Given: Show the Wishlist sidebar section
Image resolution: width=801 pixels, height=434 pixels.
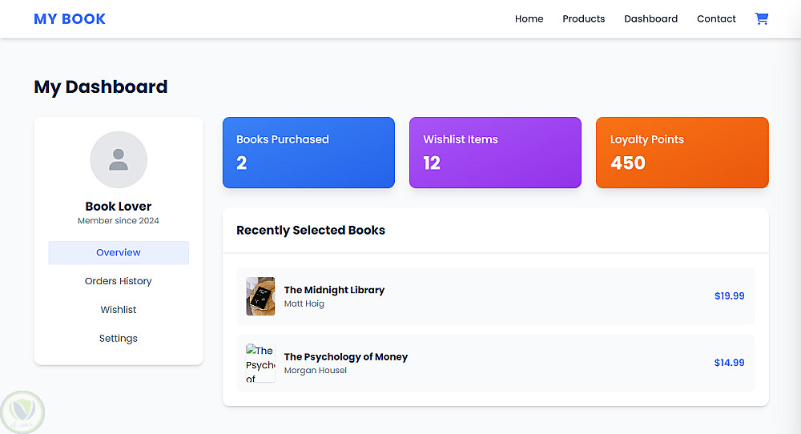Looking at the screenshot, I should tap(119, 310).
